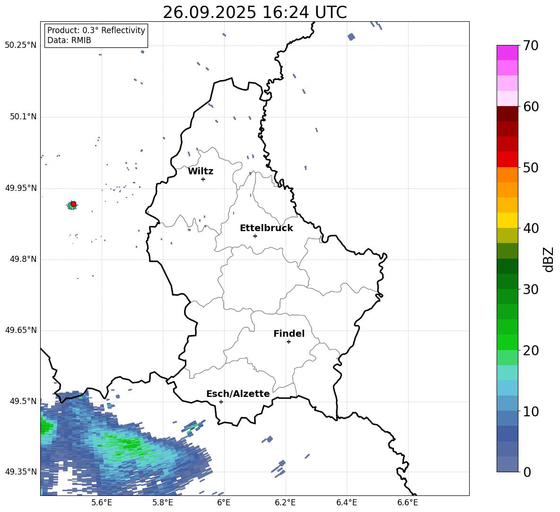Click the cross marker below Ettelbruck label

255,236
